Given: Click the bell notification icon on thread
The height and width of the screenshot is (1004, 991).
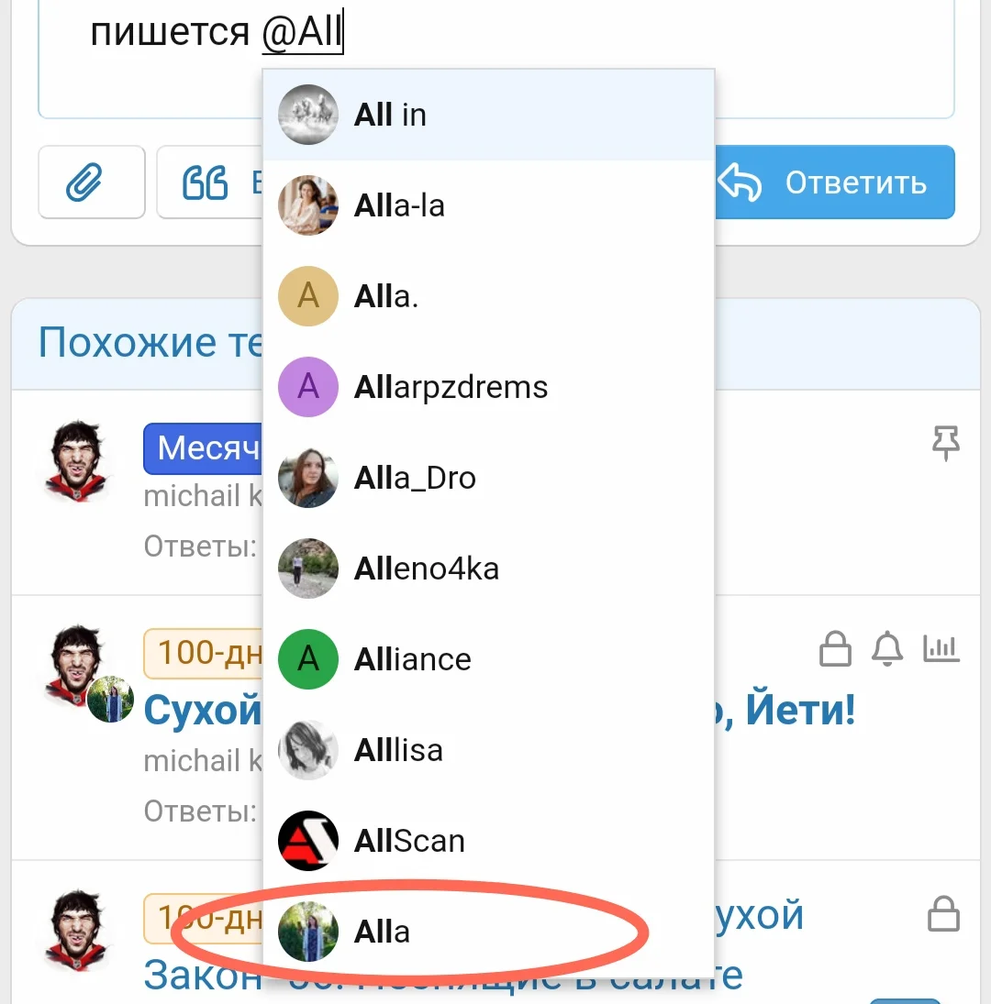Looking at the screenshot, I should coord(887,648).
